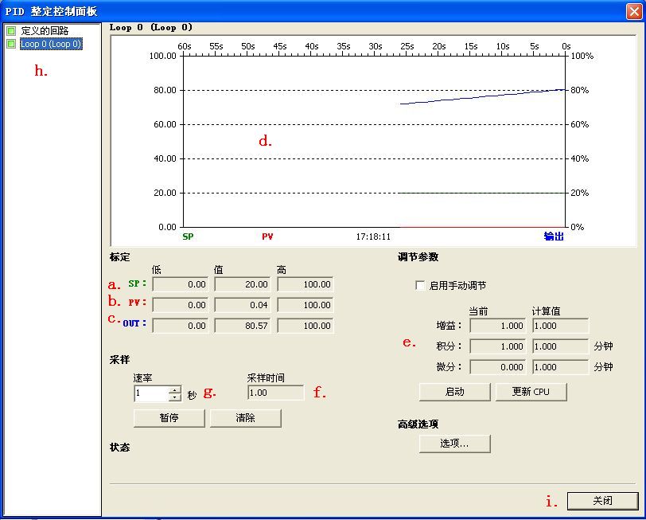Select the 定义的回路 root node

tap(45, 30)
